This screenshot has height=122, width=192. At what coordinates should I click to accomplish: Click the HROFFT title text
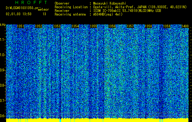[x=31, y=2]
